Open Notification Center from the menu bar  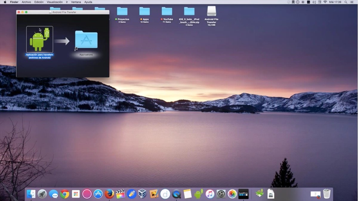[x=352, y=2]
